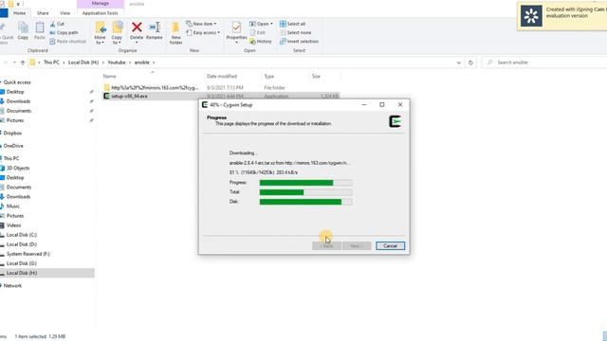Click the Cygwin Total progress bar

click(x=305, y=192)
